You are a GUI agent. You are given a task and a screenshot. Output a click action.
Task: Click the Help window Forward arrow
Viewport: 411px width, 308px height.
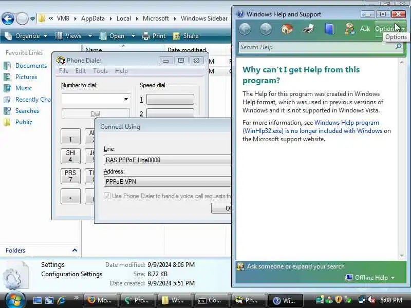tap(266, 29)
